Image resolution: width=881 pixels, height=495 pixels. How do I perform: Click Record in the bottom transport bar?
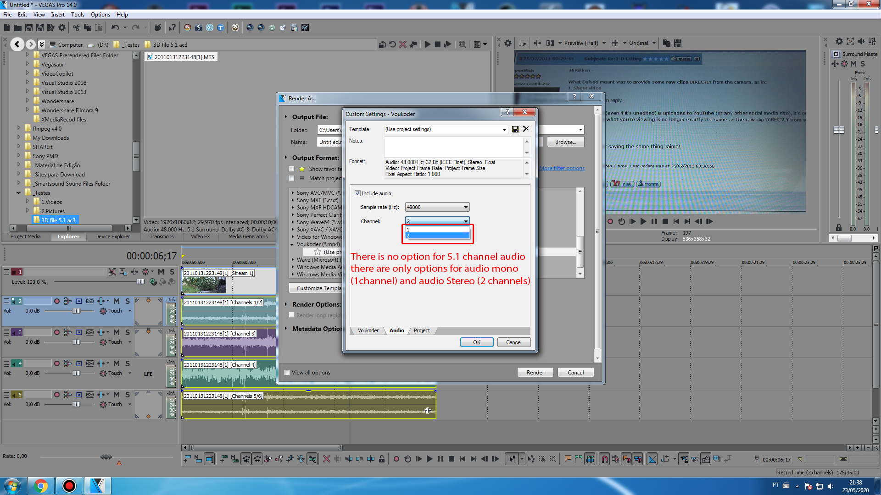(x=396, y=459)
